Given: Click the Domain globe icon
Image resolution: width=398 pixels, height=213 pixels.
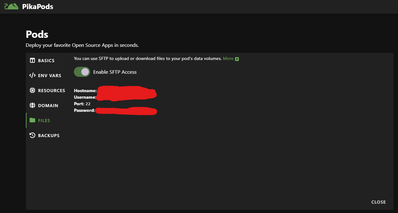Looking at the screenshot, I should point(32,106).
